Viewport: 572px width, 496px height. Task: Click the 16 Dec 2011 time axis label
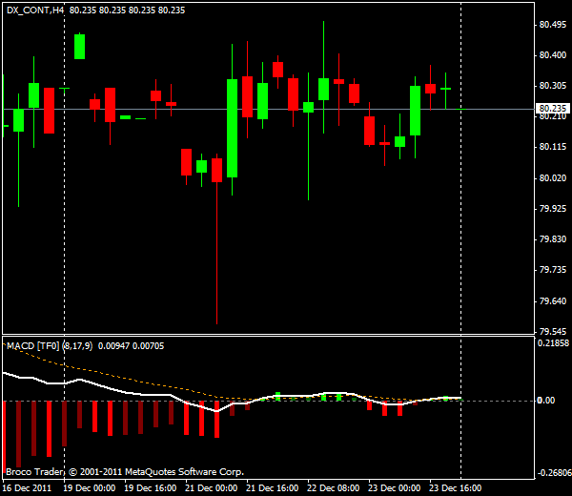click(27, 488)
